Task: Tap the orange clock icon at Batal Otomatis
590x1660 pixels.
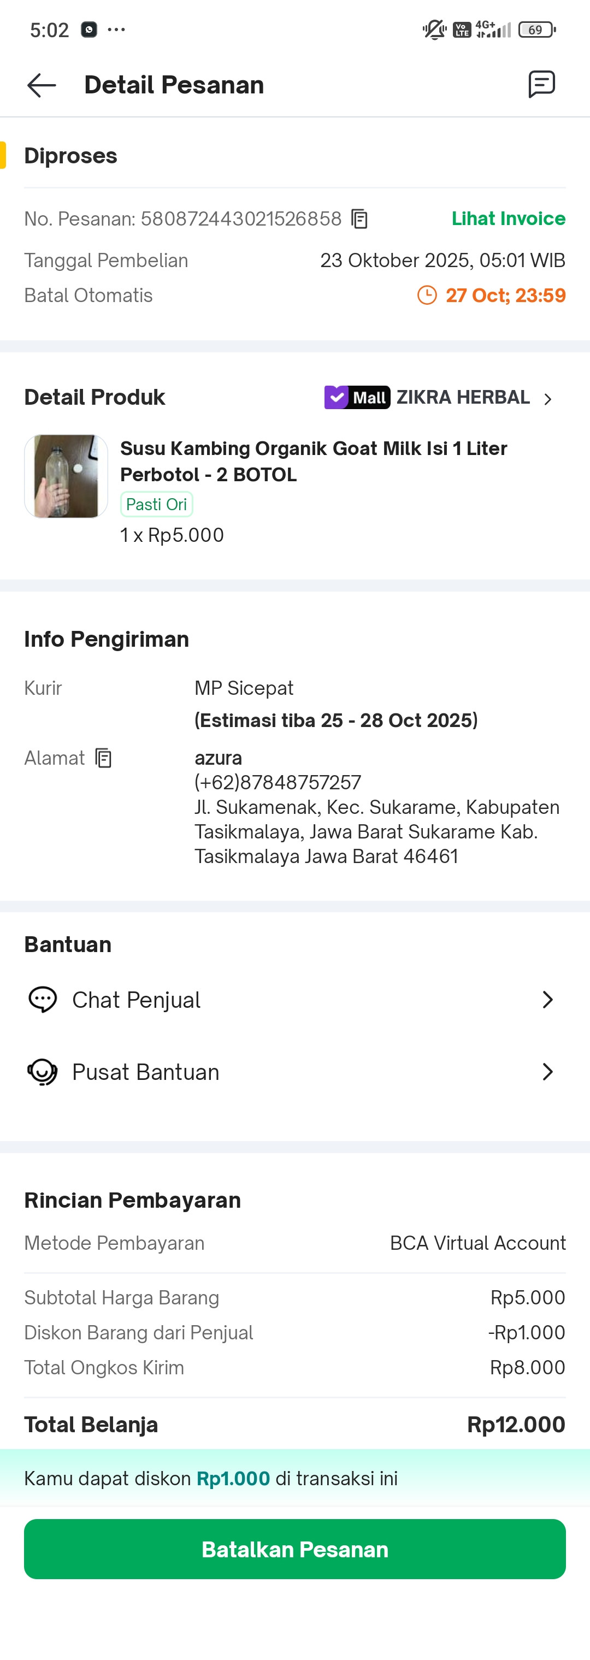Action: tap(427, 295)
